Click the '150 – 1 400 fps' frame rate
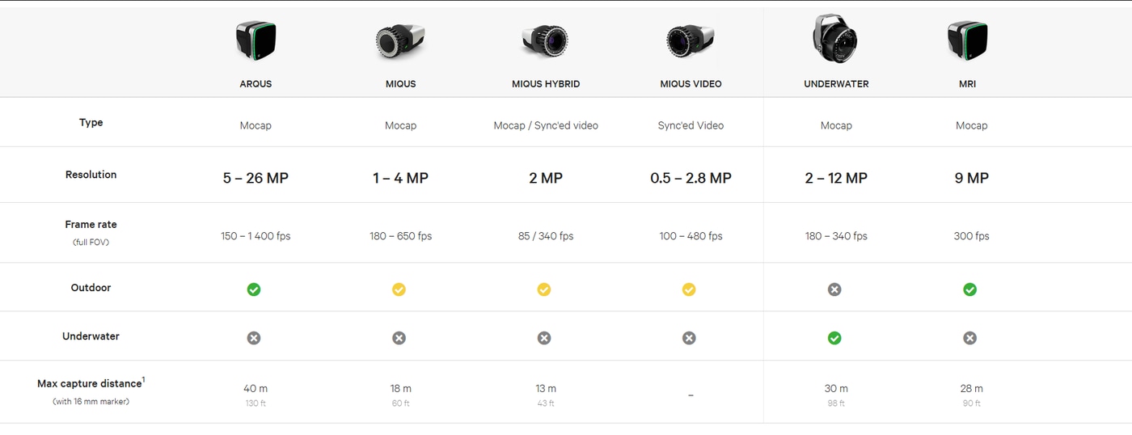This screenshot has width=1132, height=435. point(256,236)
